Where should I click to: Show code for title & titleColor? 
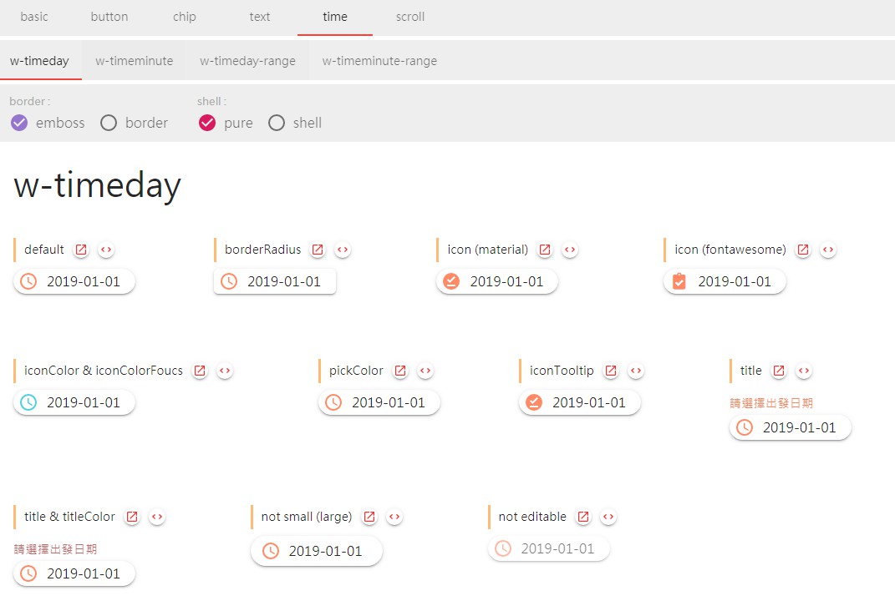click(x=157, y=517)
